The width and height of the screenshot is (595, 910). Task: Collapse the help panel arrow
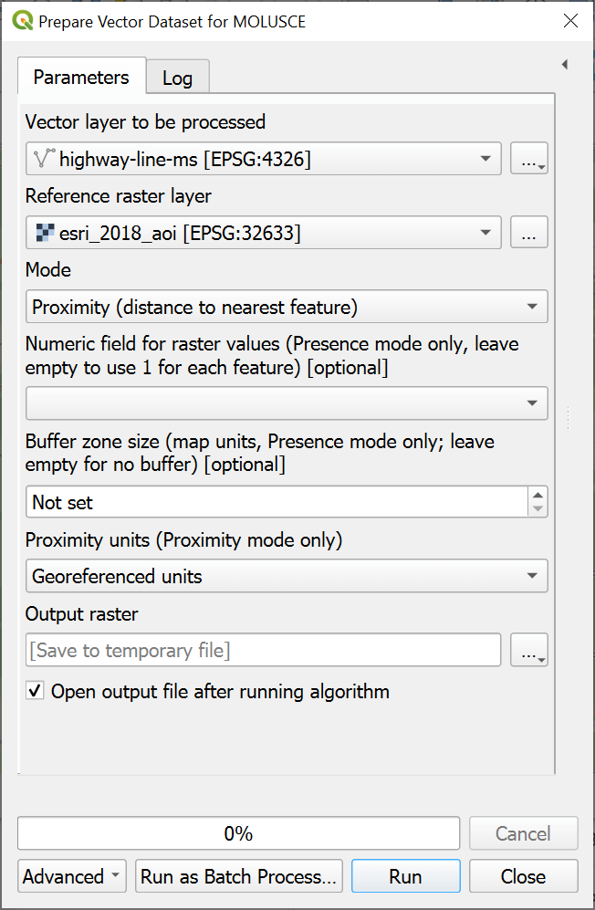coord(564,65)
